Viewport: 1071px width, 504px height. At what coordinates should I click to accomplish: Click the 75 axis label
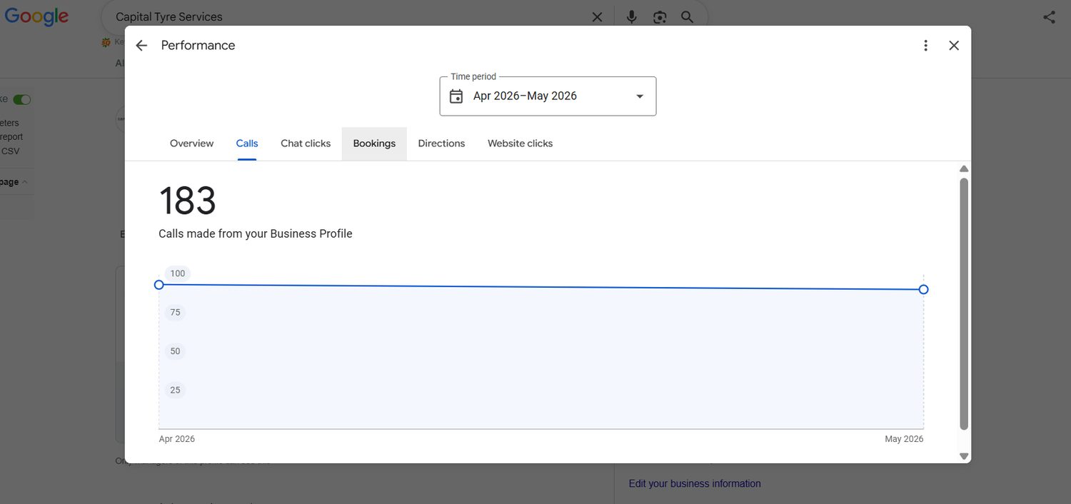(175, 313)
